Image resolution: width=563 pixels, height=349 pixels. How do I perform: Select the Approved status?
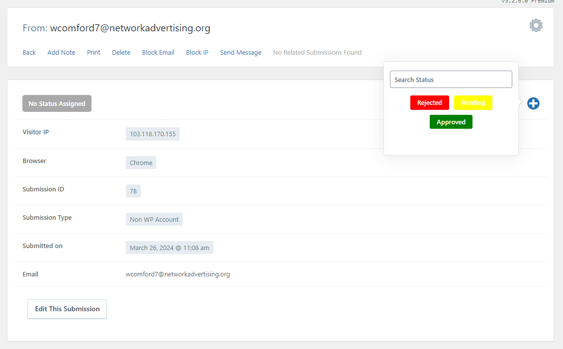click(451, 122)
